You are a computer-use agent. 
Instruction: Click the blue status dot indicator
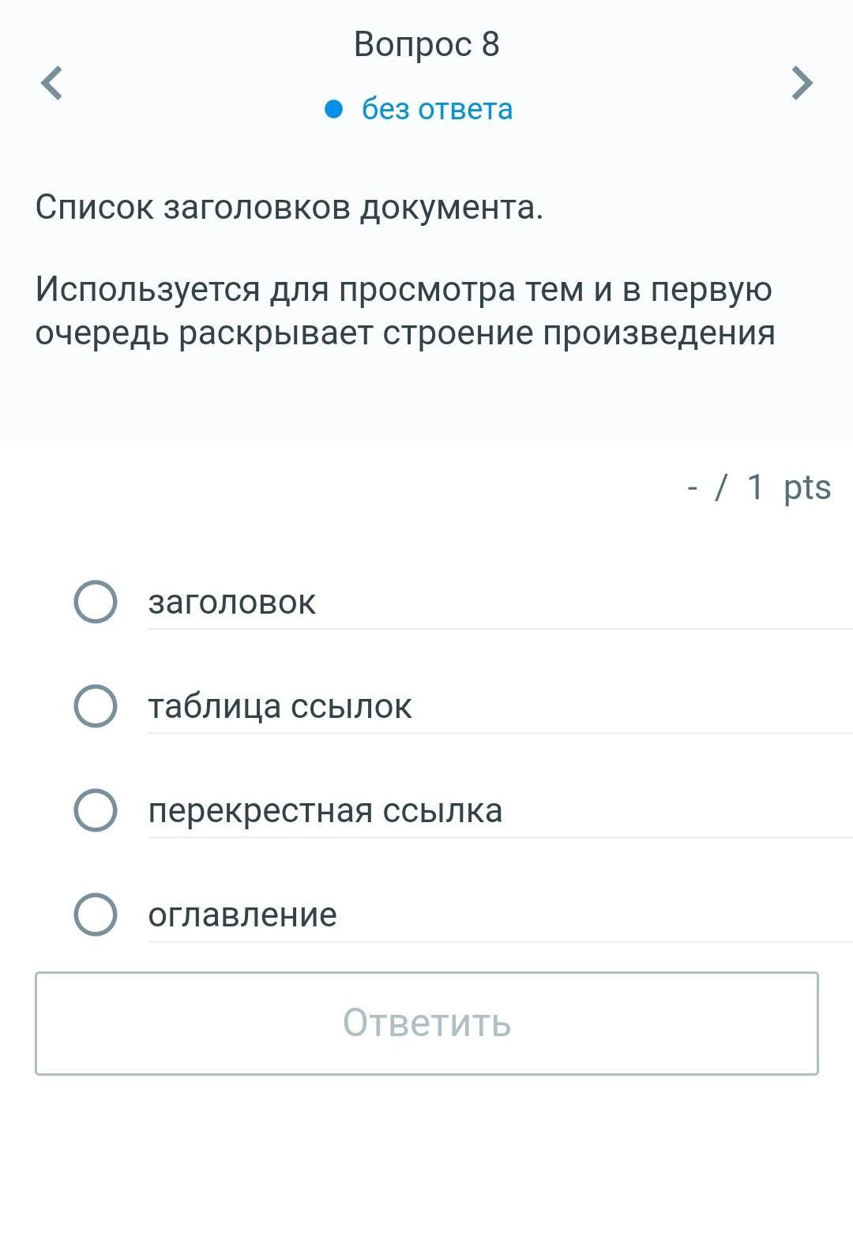tap(334, 109)
